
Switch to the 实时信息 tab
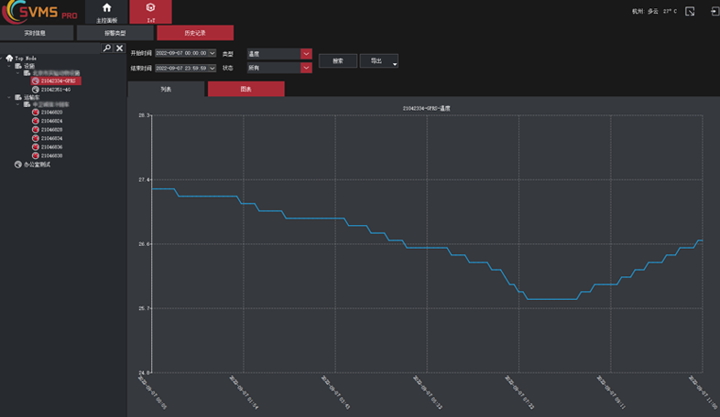click(35, 33)
